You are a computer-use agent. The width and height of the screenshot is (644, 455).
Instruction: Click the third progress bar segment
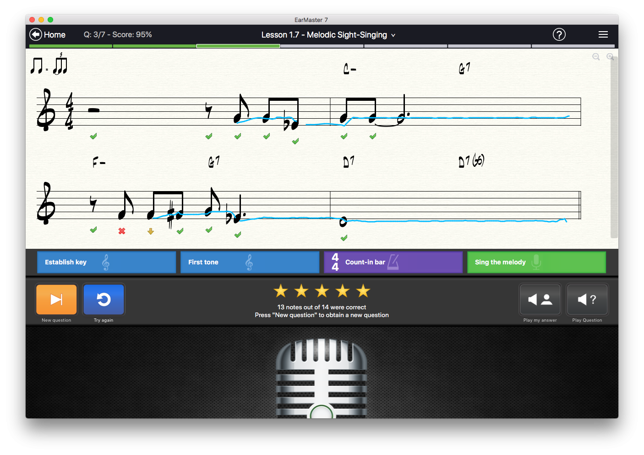[x=238, y=46]
